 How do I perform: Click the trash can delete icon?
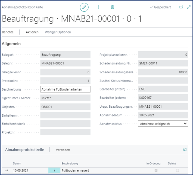[x=113, y=7]
